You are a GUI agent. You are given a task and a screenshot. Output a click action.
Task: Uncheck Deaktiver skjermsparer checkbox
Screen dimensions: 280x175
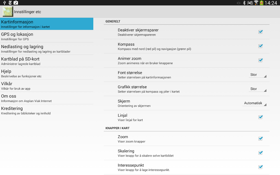click(x=261, y=32)
